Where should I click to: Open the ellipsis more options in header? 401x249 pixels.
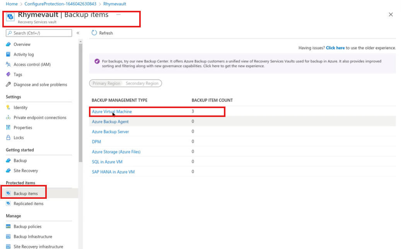118,15
